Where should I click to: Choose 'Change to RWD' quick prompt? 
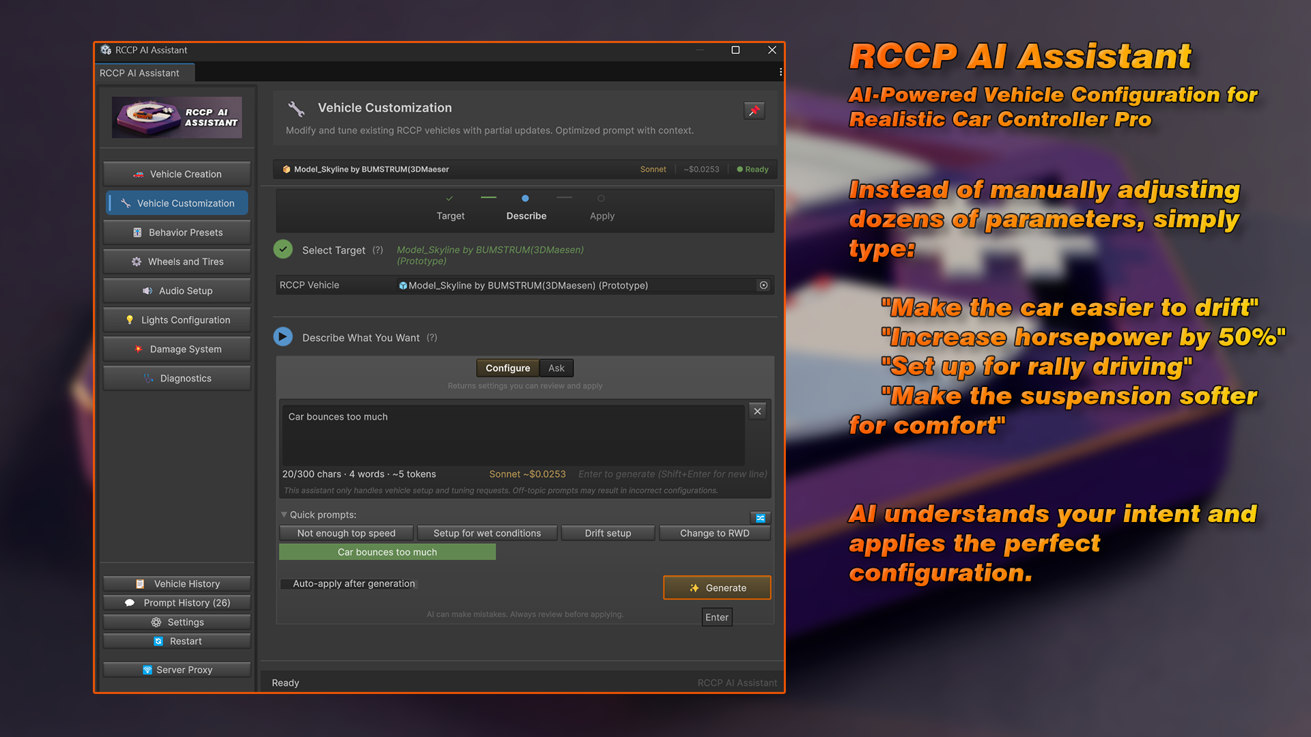coord(714,533)
